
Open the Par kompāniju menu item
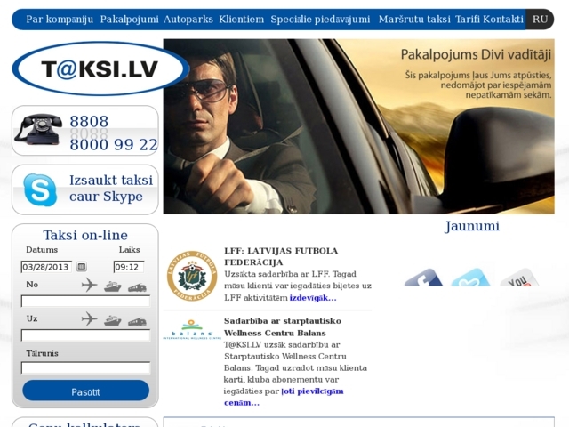[x=60, y=20]
